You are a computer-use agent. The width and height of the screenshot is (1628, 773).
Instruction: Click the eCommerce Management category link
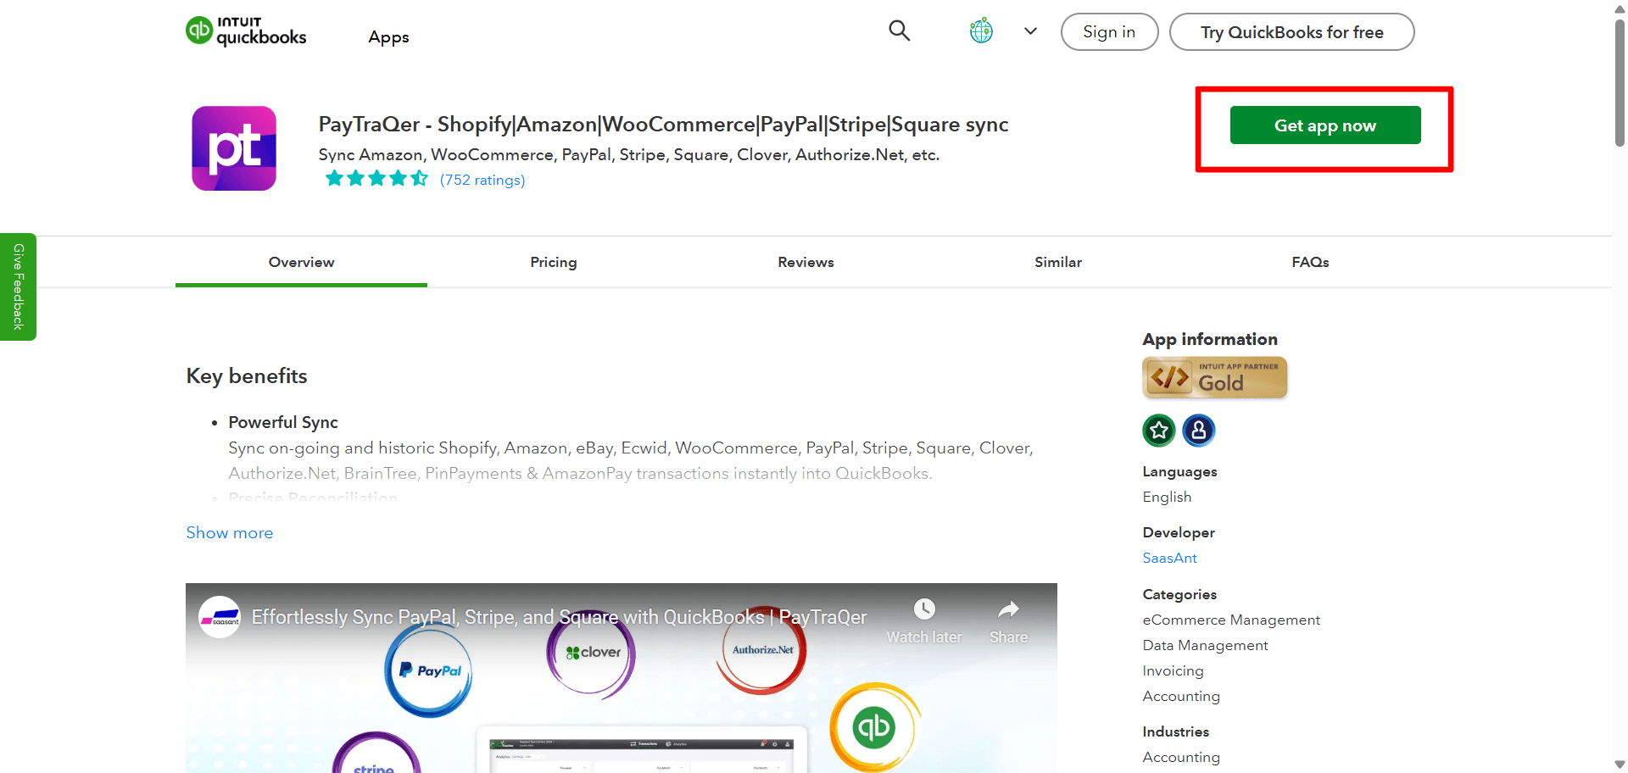point(1231,620)
